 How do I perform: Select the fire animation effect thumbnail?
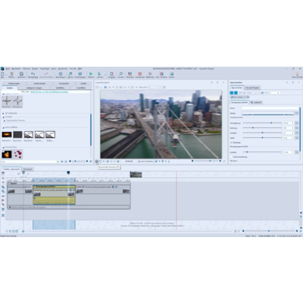click(7, 154)
